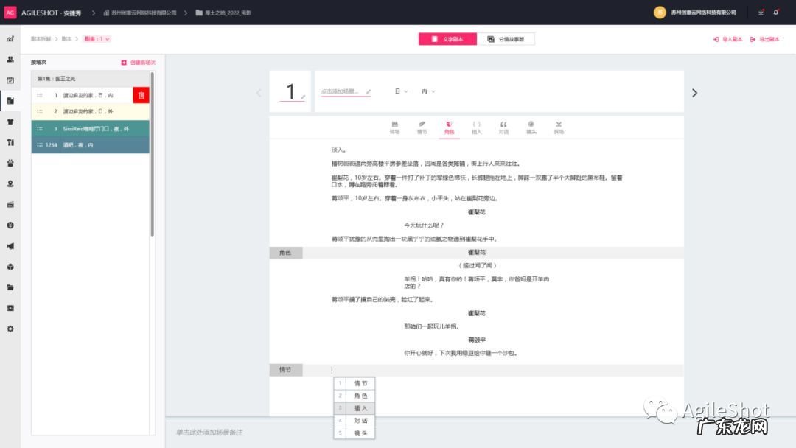Viewport: 796px width, 448px height.
Task: Open the 内 interior/exterior dropdown
Action: [x=427, y=91]
